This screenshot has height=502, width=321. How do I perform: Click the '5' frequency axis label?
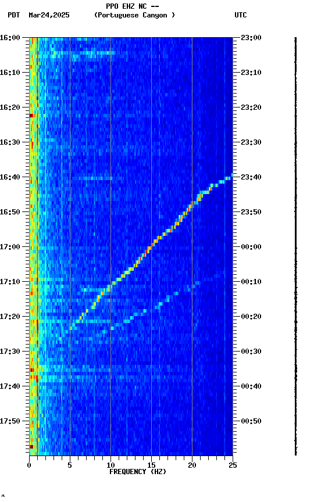click(70, 465)
